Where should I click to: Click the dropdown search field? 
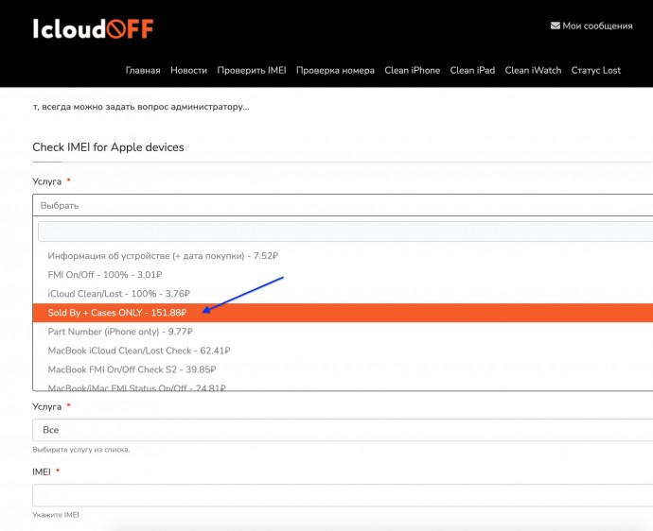point(341,231)
